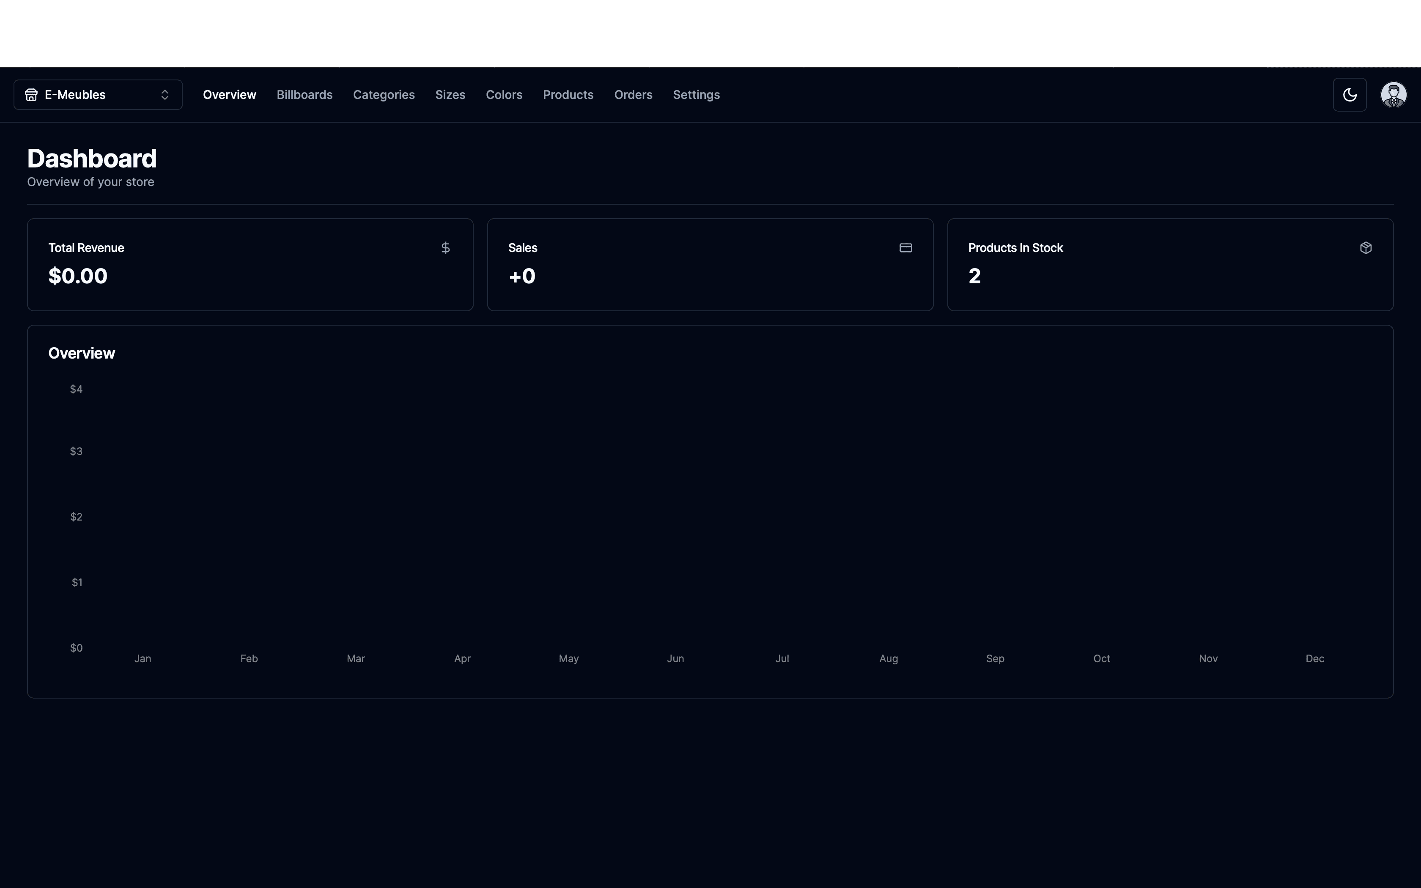Click the Overview chart title
Viewport: 1421px width, 888px height.
point(82,353)
